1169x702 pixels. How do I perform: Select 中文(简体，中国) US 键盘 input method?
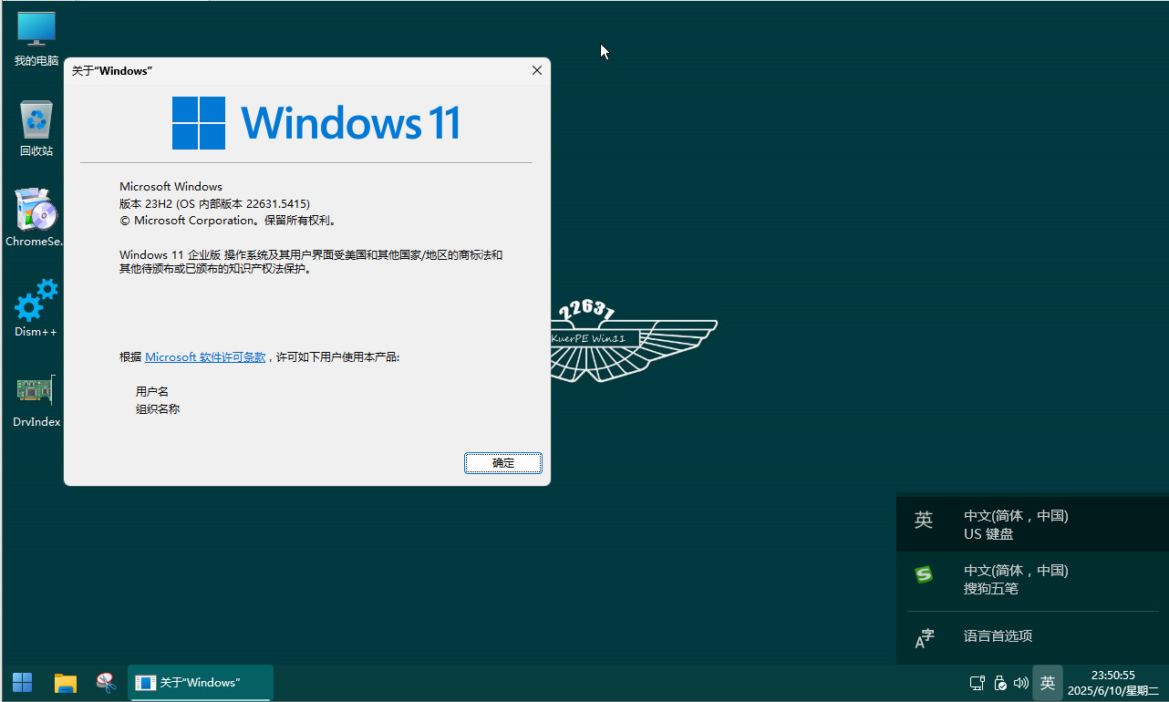point(1032,524)
